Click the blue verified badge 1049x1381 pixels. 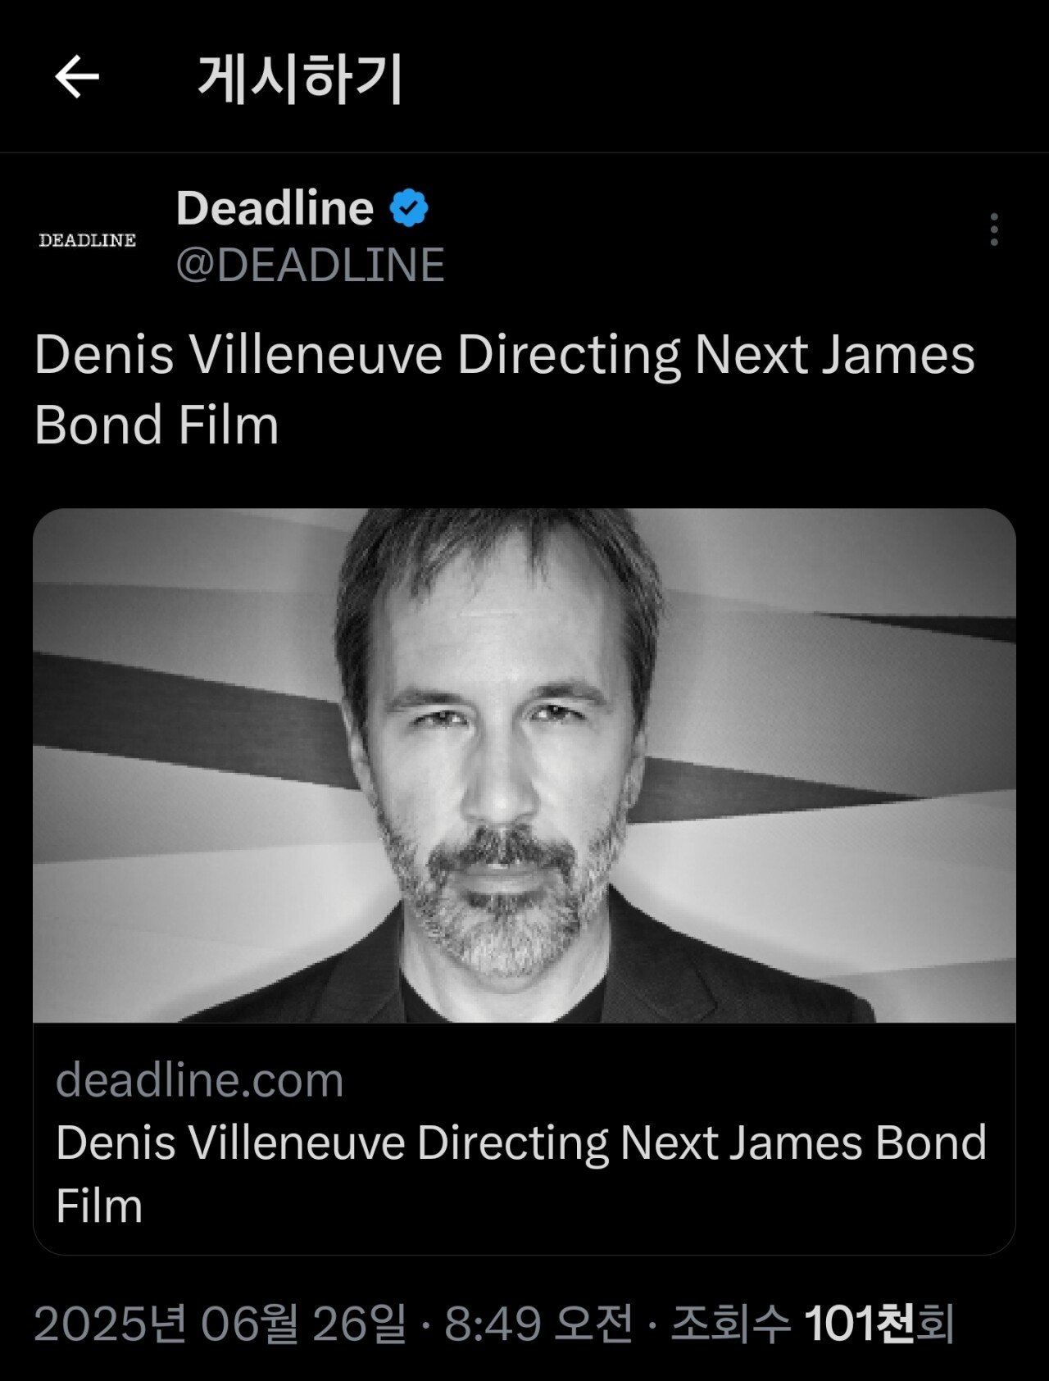coord(409,208)
